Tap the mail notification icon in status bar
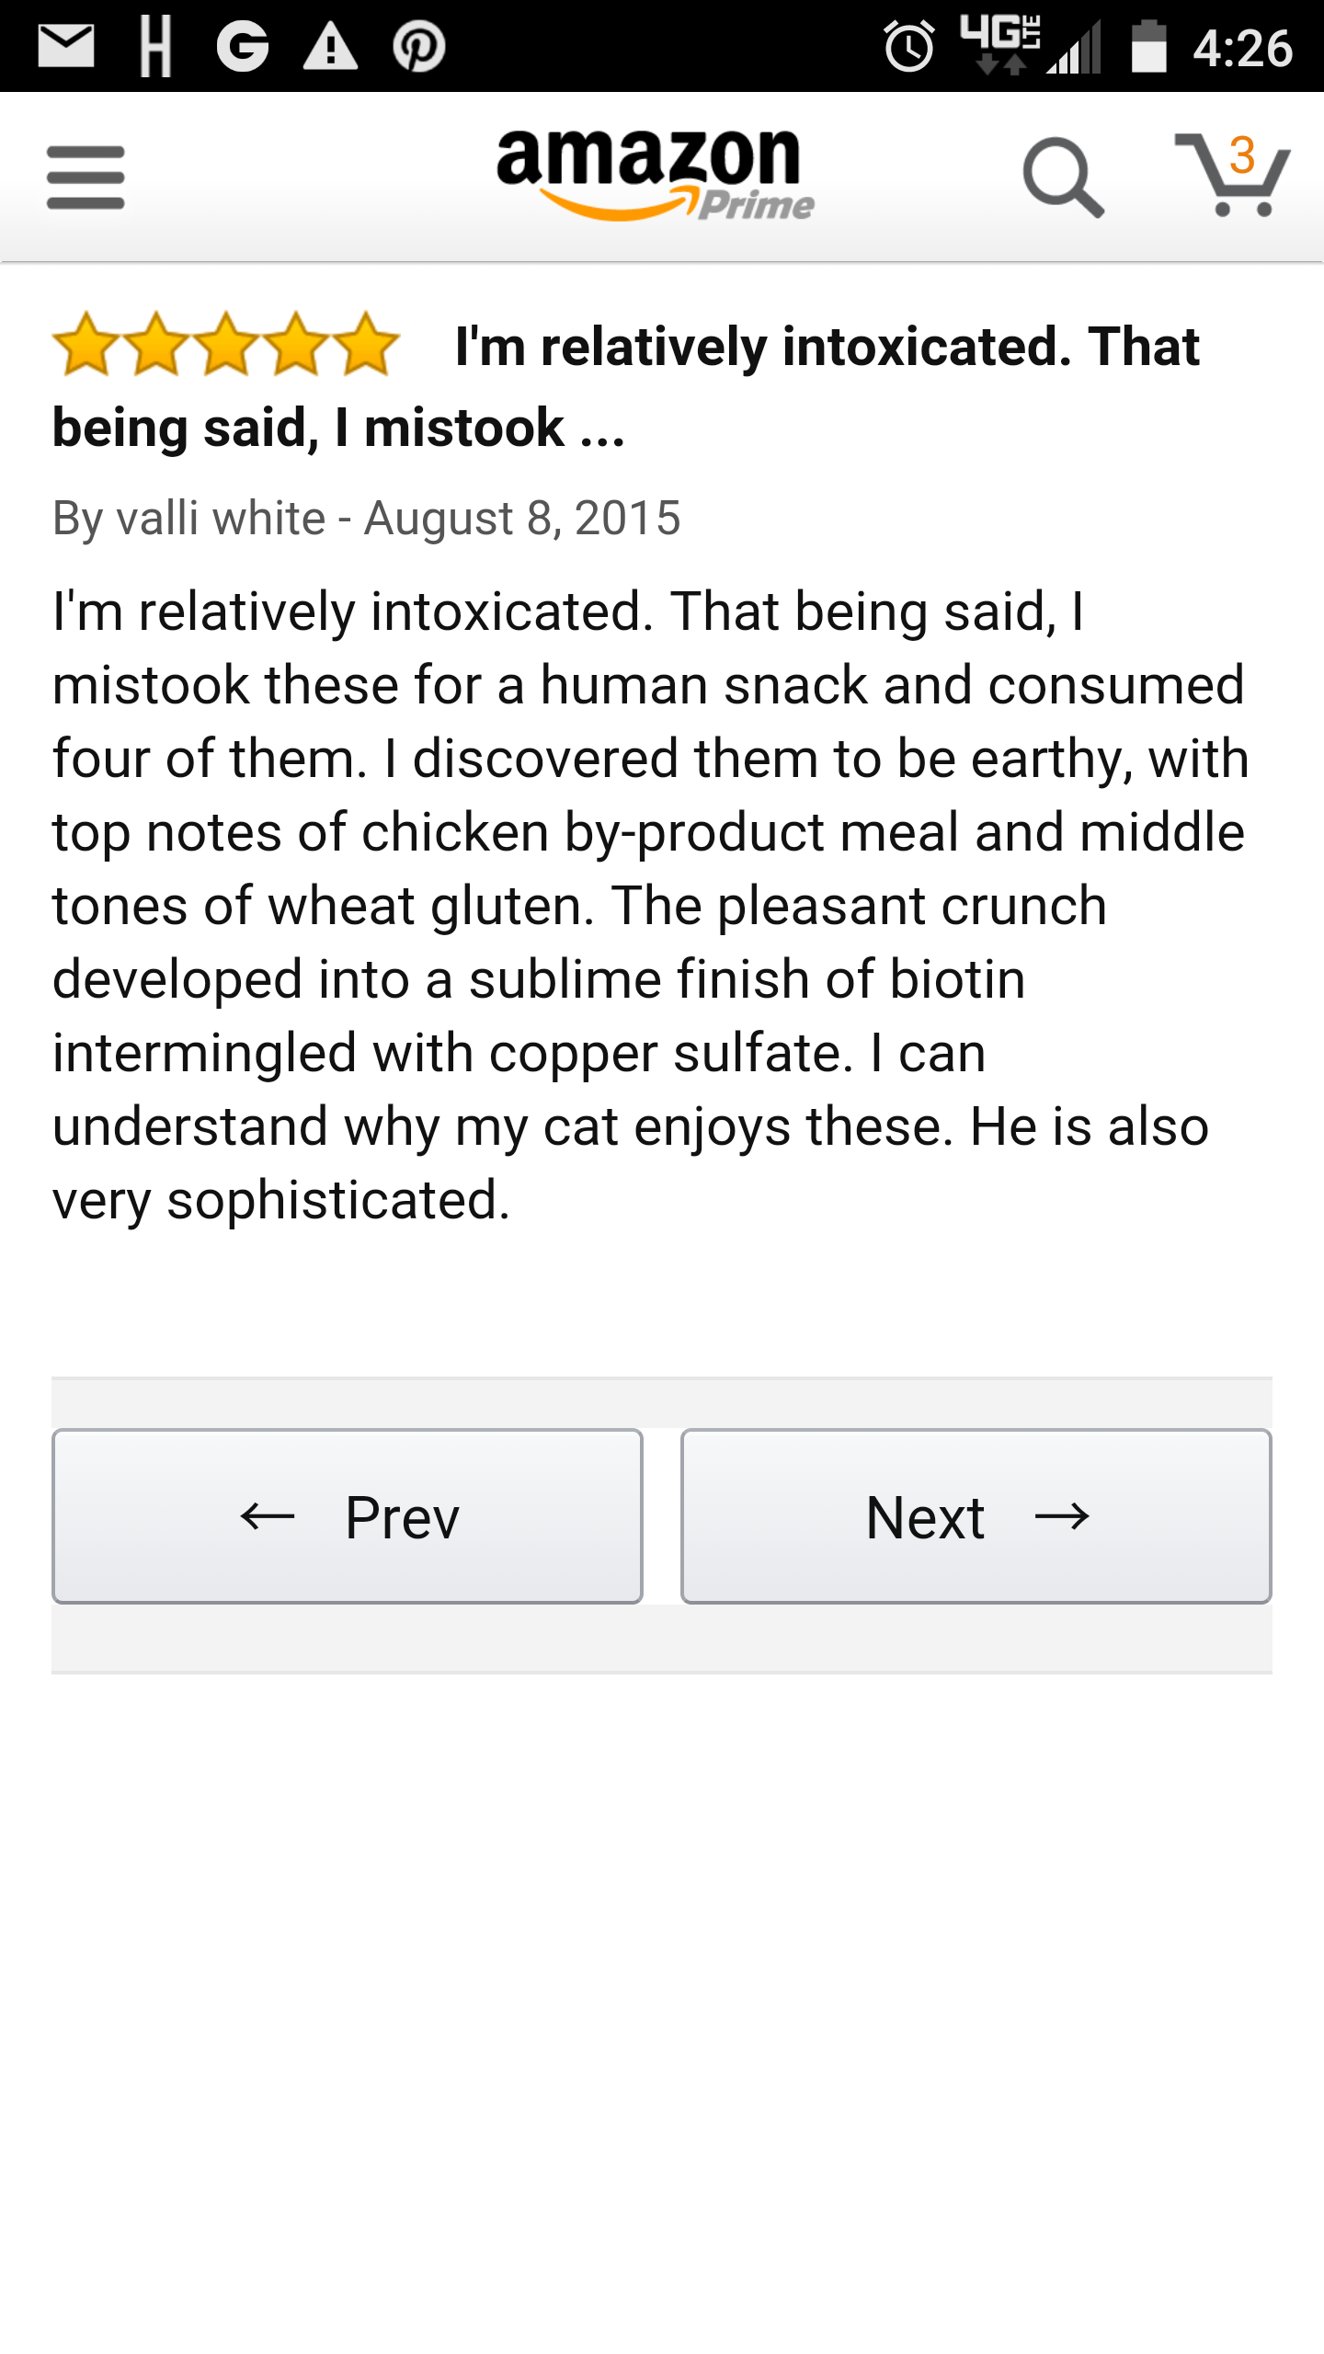The width and height of the screenshot is (1324, 2354). point(66,46)
